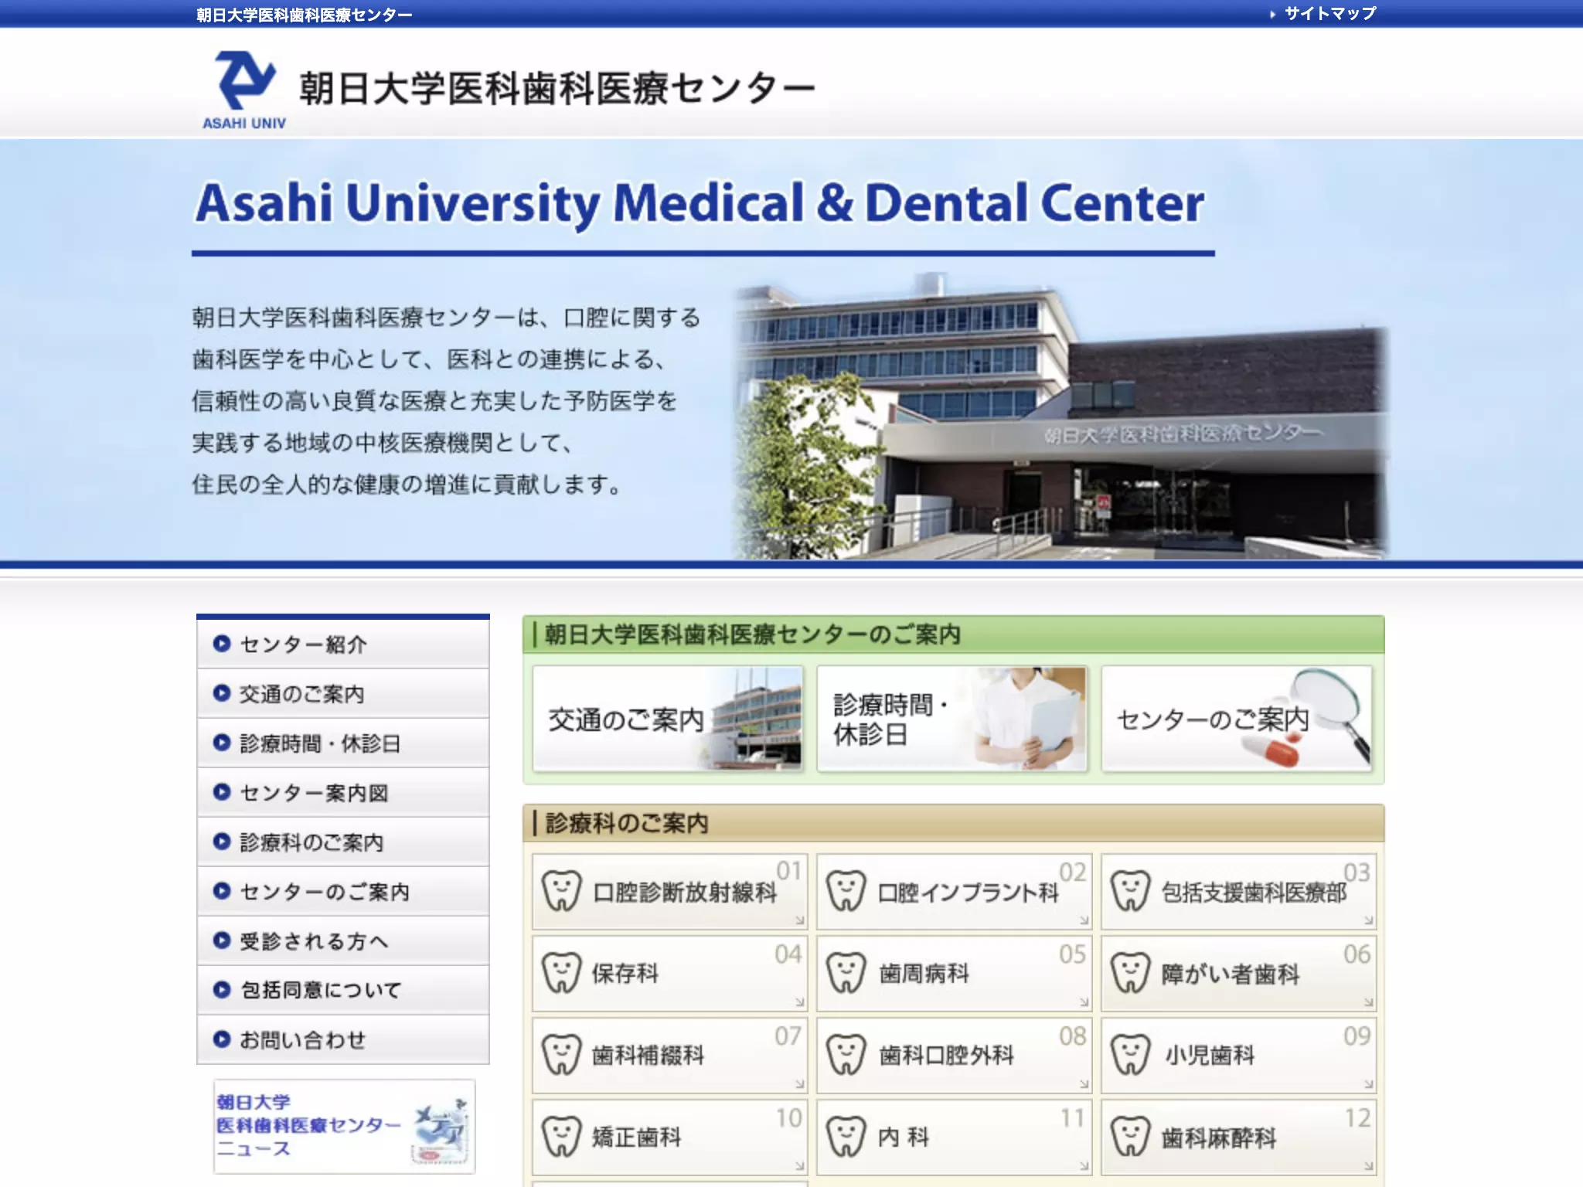Open the センターニュース banner
This screenshot has height=1187, width=1583.
pyautogui.click(x=344, y=1126)
